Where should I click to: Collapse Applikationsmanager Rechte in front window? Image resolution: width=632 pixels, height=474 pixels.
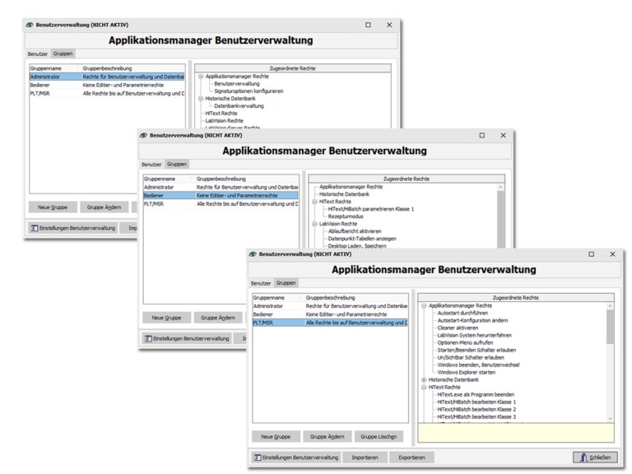point(424,306)
